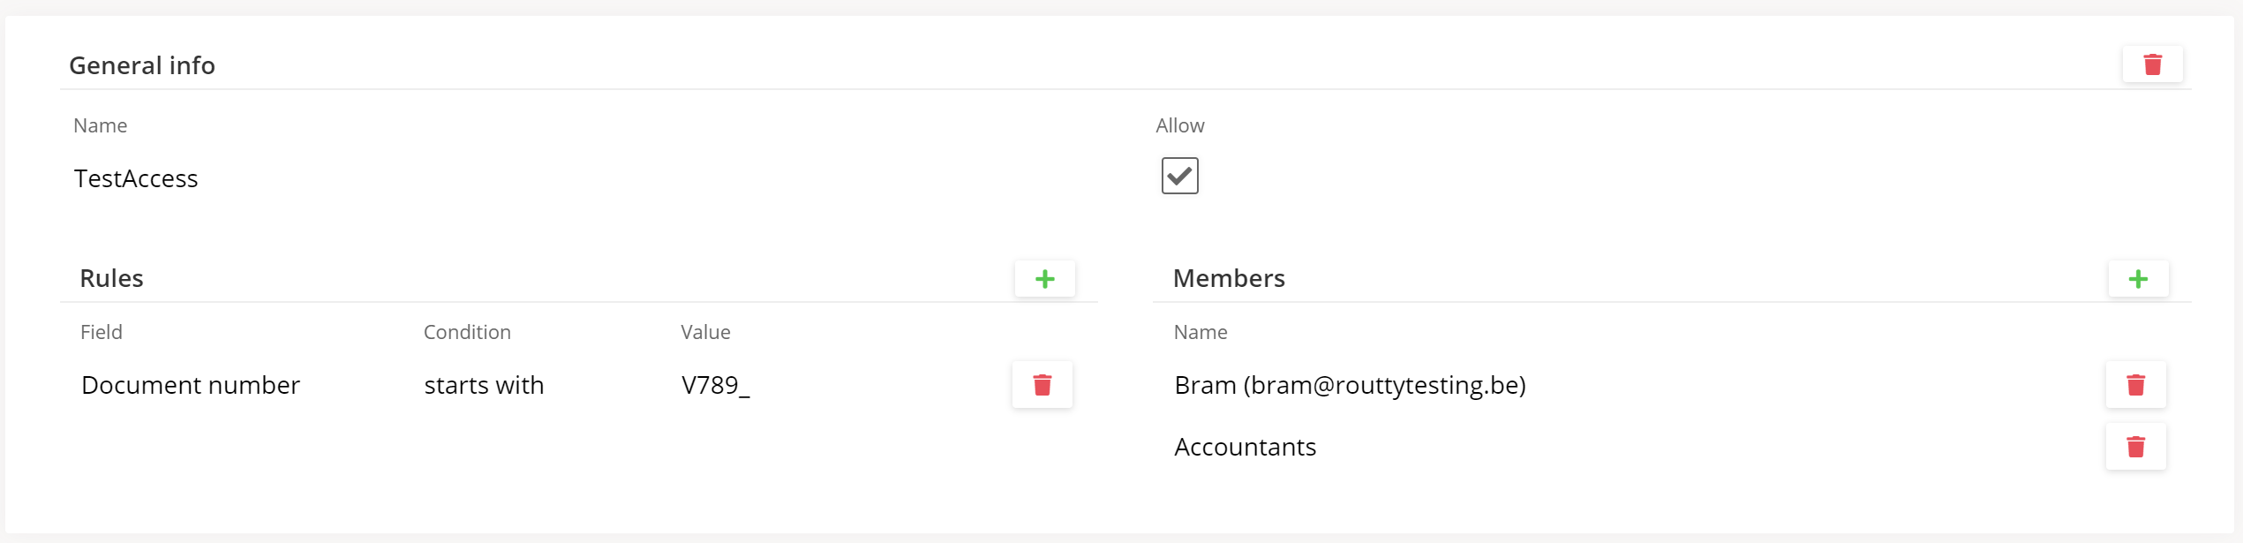Click the TestAccess name field
This screenshot has height=543, width=2243.
point(136,178)
